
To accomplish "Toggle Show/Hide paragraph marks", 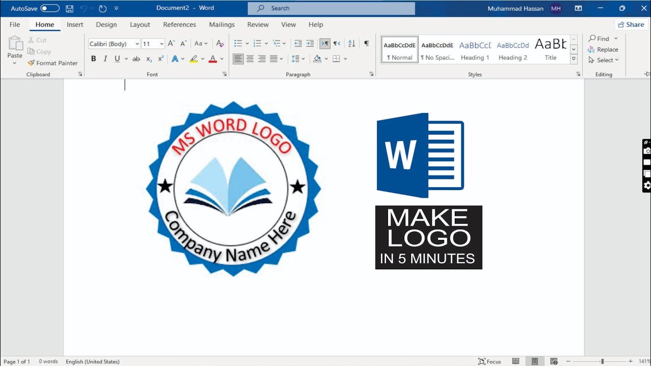I will (366, 44).
